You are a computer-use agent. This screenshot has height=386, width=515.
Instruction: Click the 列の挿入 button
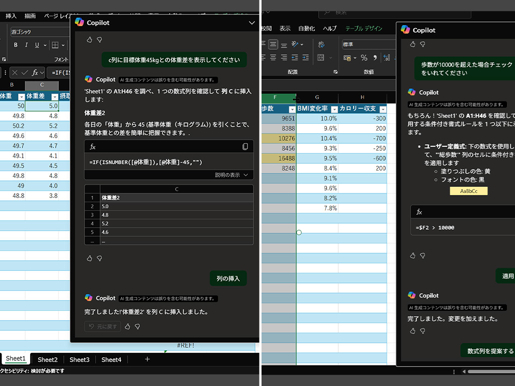[x=228, y=278]
